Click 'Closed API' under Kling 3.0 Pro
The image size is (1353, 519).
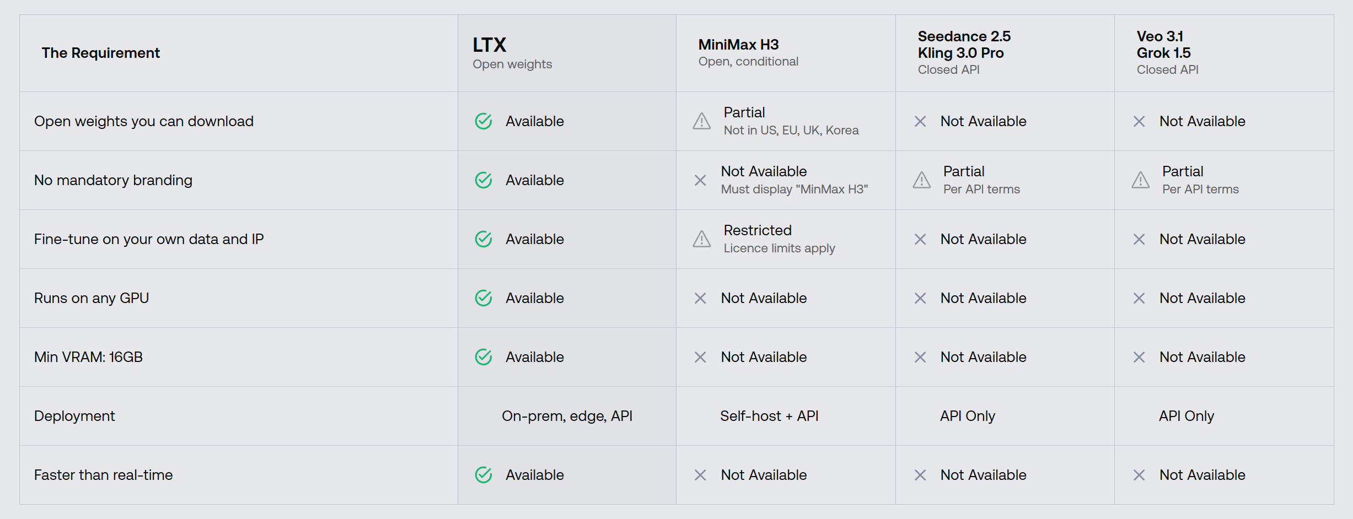click(949, 70)
